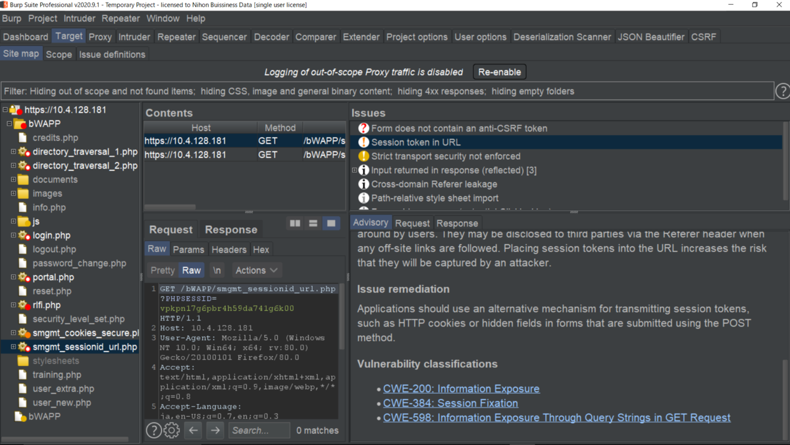The width and height of the screenshot is (790, 445).
Task: Open the JSON Beautifier tab
Action: [651, 37]
